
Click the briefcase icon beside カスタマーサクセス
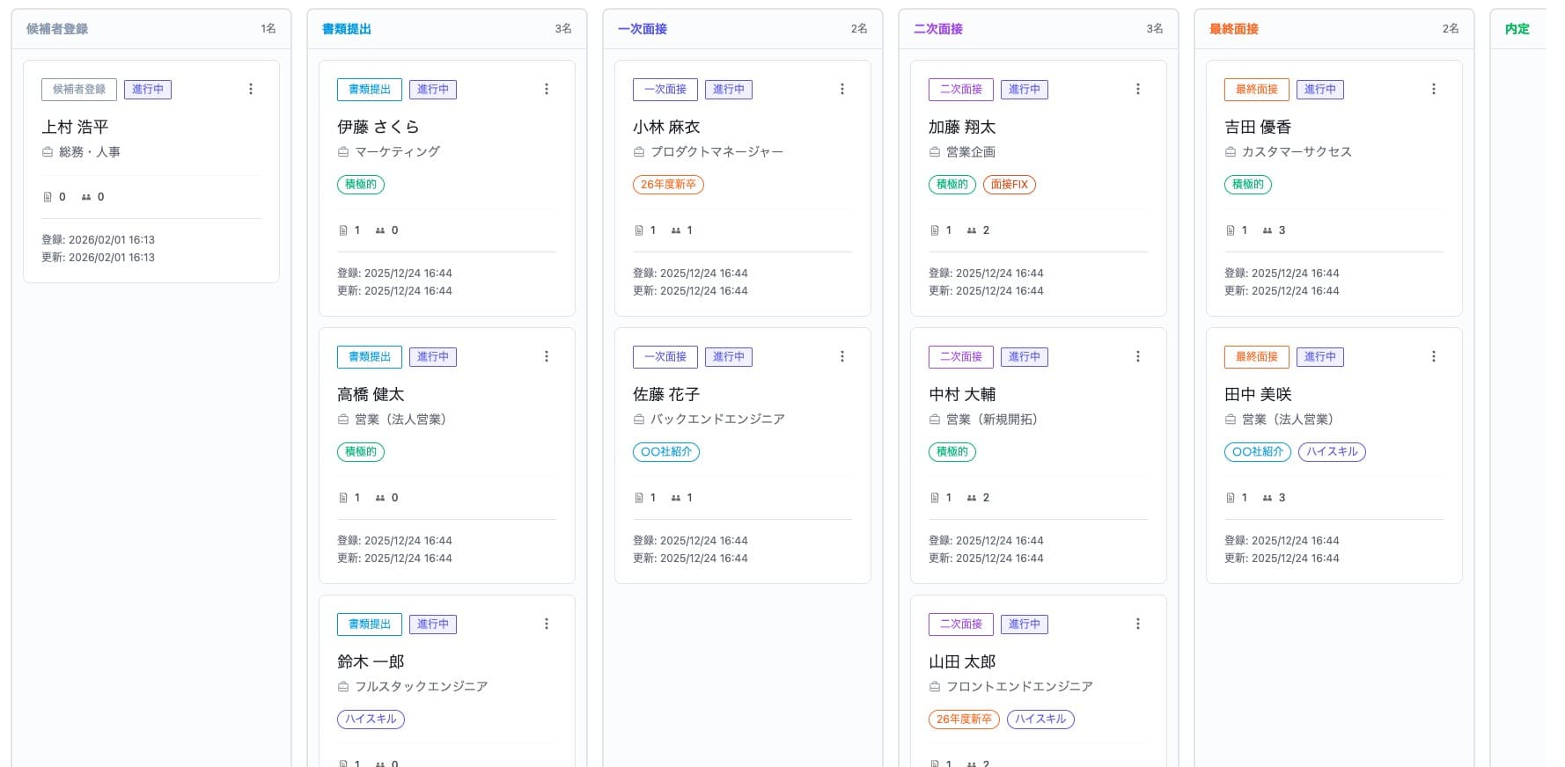coord(1231,151)
